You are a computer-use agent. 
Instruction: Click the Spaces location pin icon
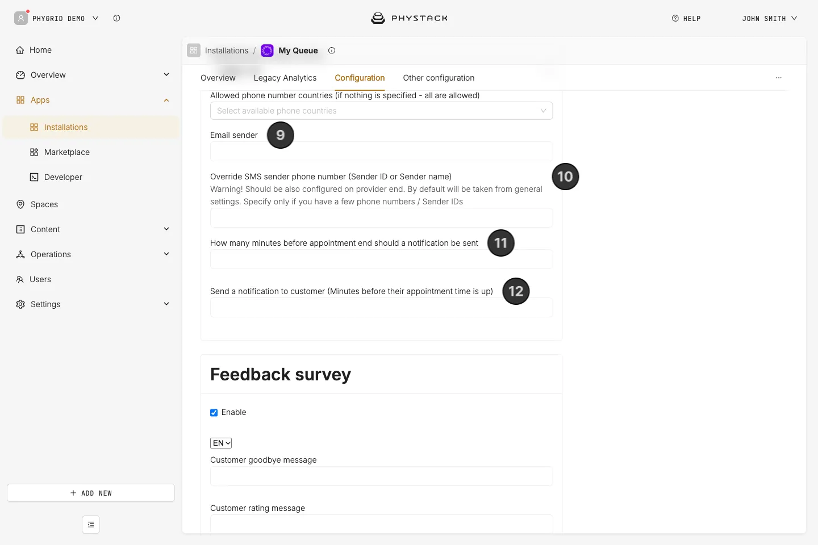[20, 204]
